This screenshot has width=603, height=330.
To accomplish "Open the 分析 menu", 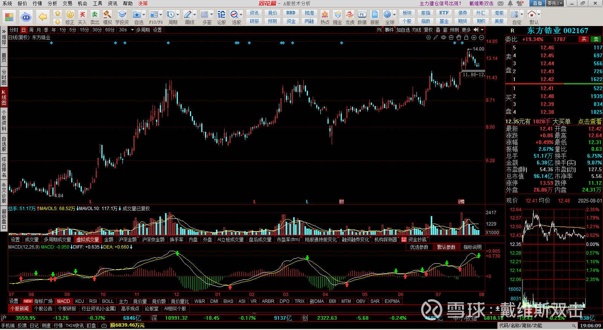I will coord(52,3).
